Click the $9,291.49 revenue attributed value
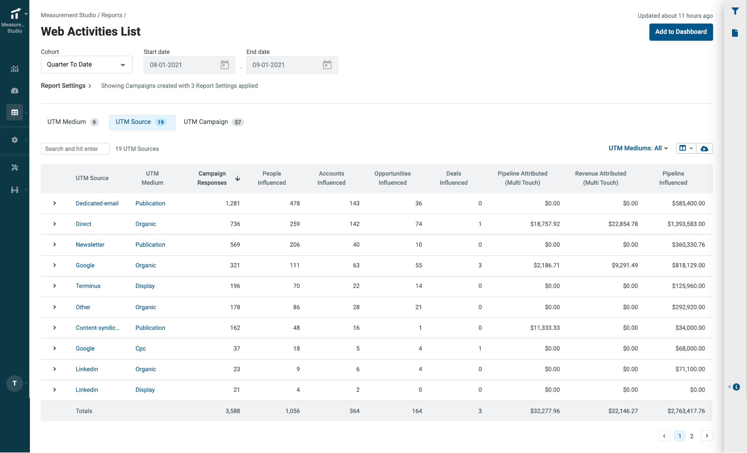This screenshot has height=453, width=747. click(x=625, y=265)
